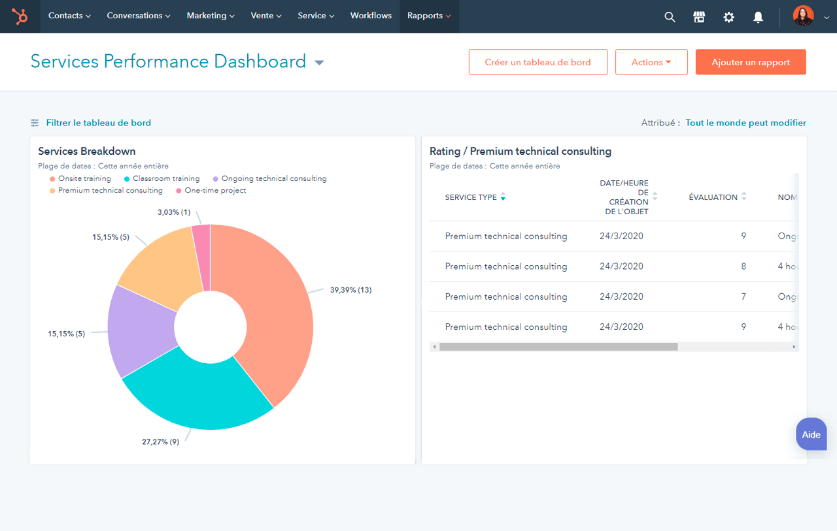Check the notifications bell icon
This screenshot has height=531, width=837.
[x=758, y=17]
